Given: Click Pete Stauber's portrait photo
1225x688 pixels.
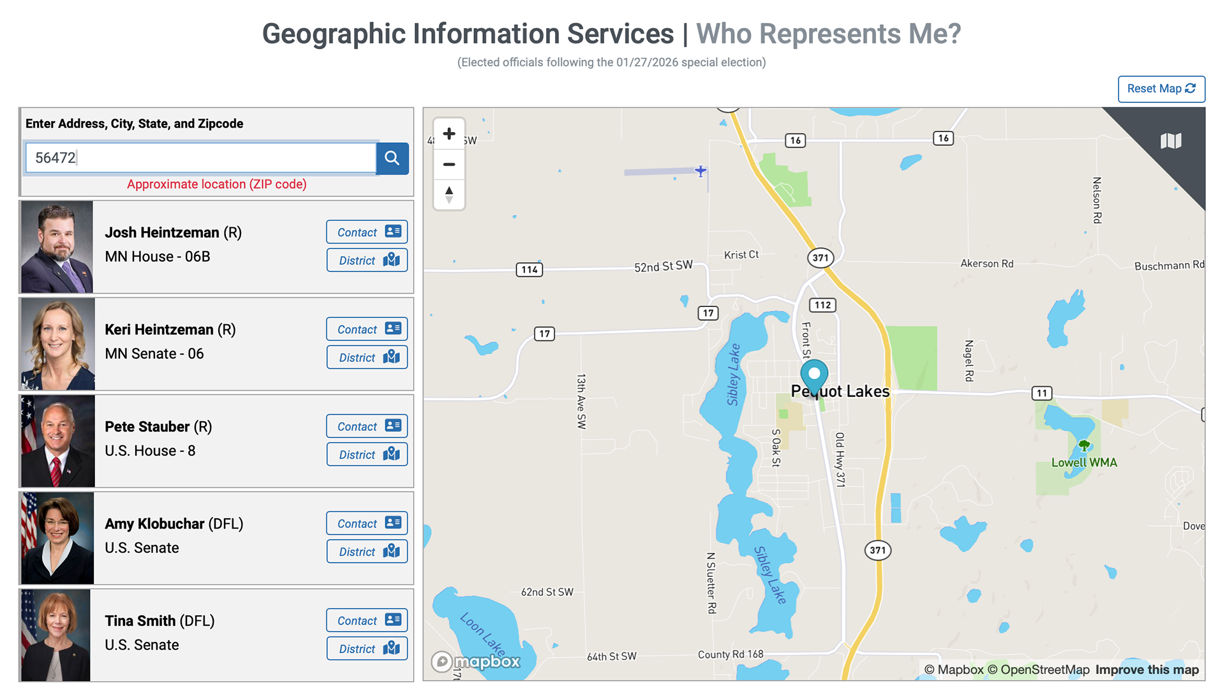Looking at the screenshot, I should pos(57,441).
